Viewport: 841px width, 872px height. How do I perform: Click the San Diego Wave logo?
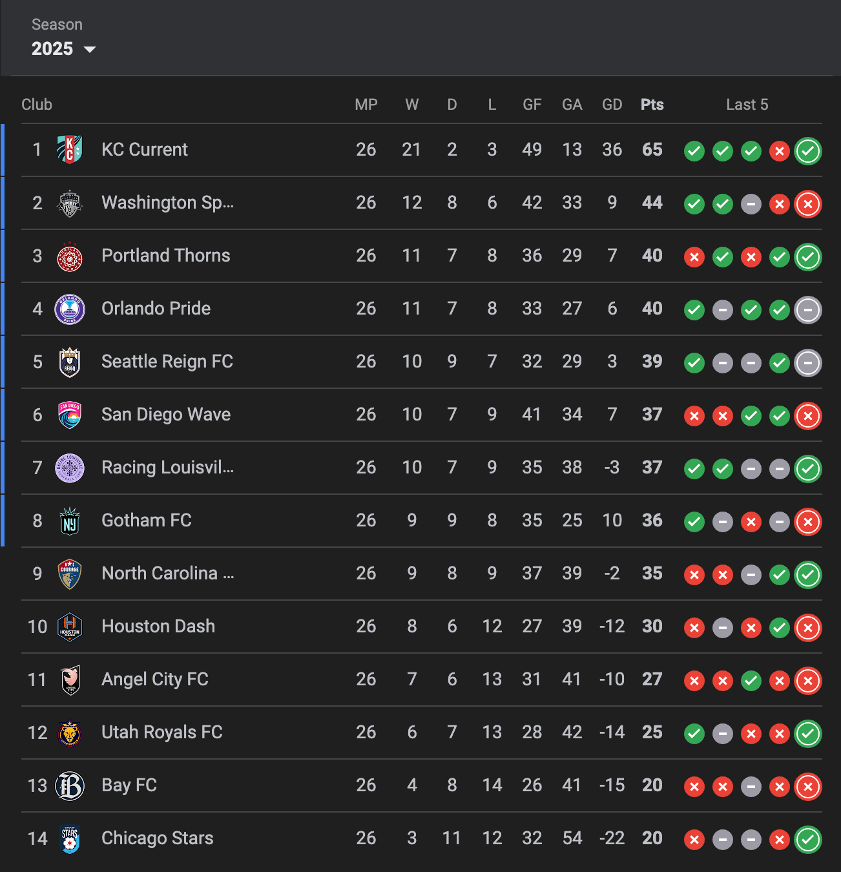tap(70, 415)
